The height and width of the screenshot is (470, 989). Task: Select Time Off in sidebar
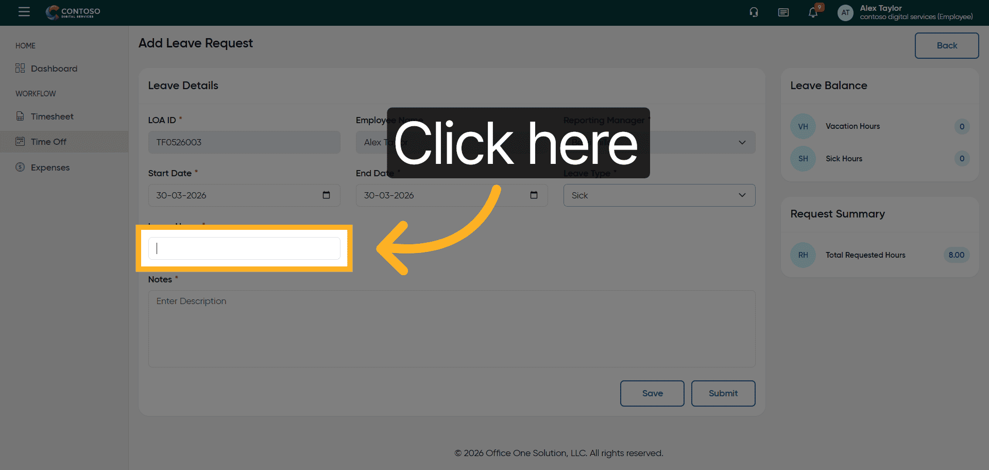[x=48, y=142]
